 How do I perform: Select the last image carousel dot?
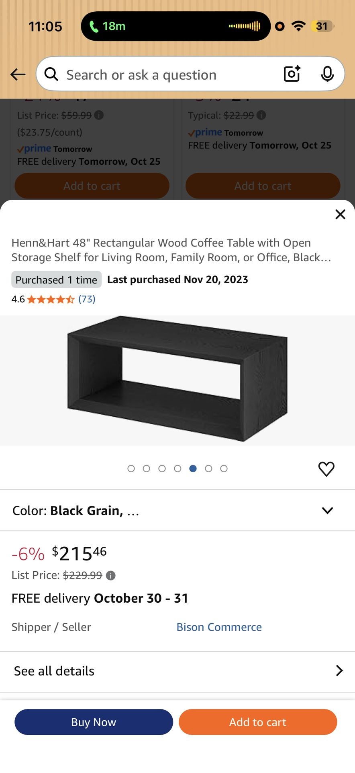224,469
